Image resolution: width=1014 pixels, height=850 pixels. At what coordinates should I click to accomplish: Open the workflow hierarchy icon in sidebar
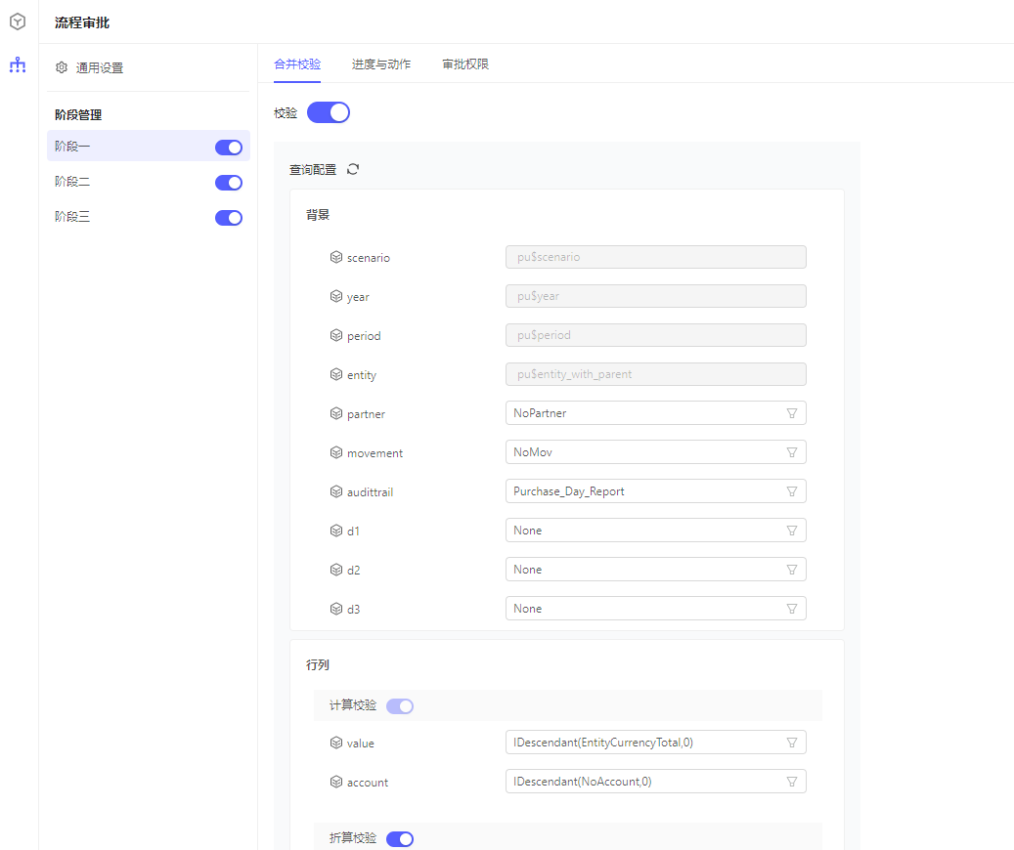tap(18, 65)
